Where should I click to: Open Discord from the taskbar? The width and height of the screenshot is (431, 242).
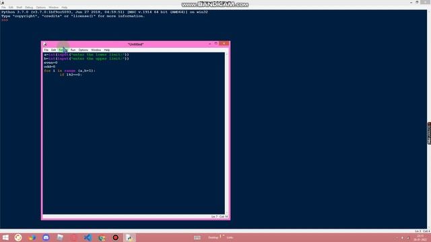tap(46, 237)
